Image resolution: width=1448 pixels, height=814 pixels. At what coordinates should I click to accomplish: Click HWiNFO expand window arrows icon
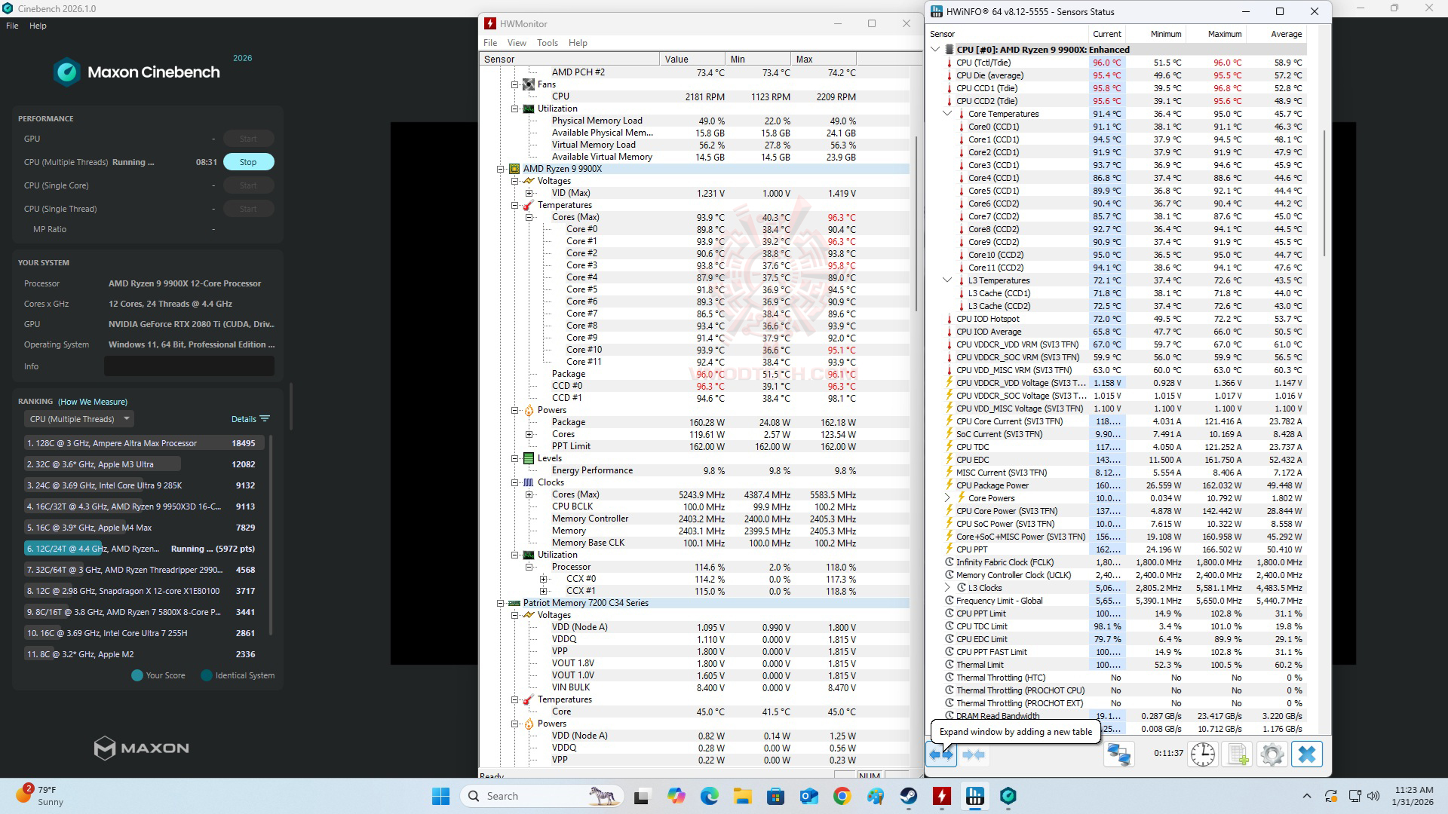941,754
